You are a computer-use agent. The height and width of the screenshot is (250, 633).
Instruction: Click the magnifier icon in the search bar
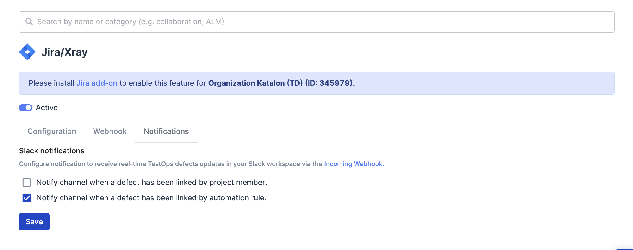click(29, 22)
